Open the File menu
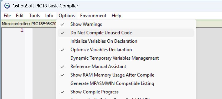The width and height of the screenshot is (222, 99). (x=7, y=16)
